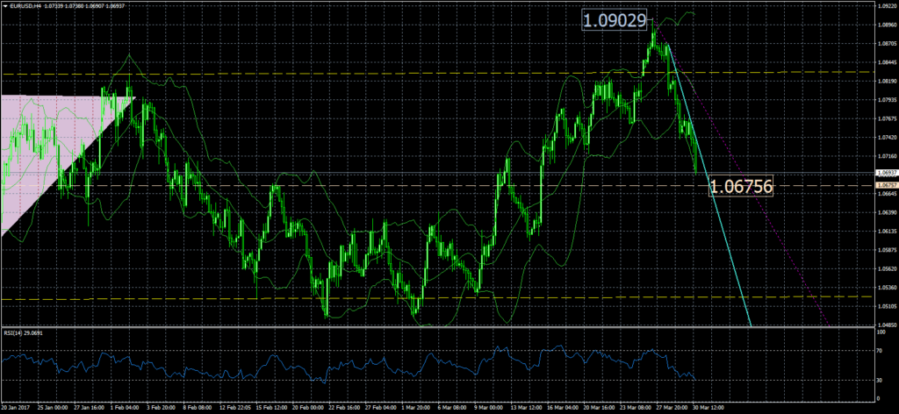This screenshot has width=899, height=414.
Task: Click the RSI 70 level scale label
Action: [x=881, y=350]
